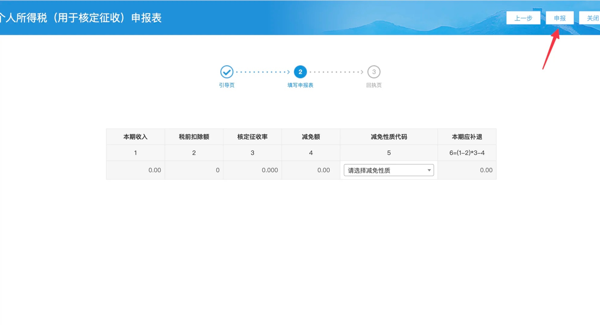Select step 3 circle icon
Image resolution: width=600 pixels, height=325 pixels.
click(374, 72)
